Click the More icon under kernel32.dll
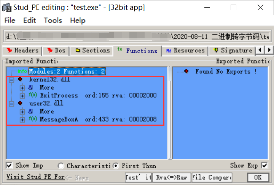Image resolution: width=274 pixels, height=185 pixels. click(30, 87)
